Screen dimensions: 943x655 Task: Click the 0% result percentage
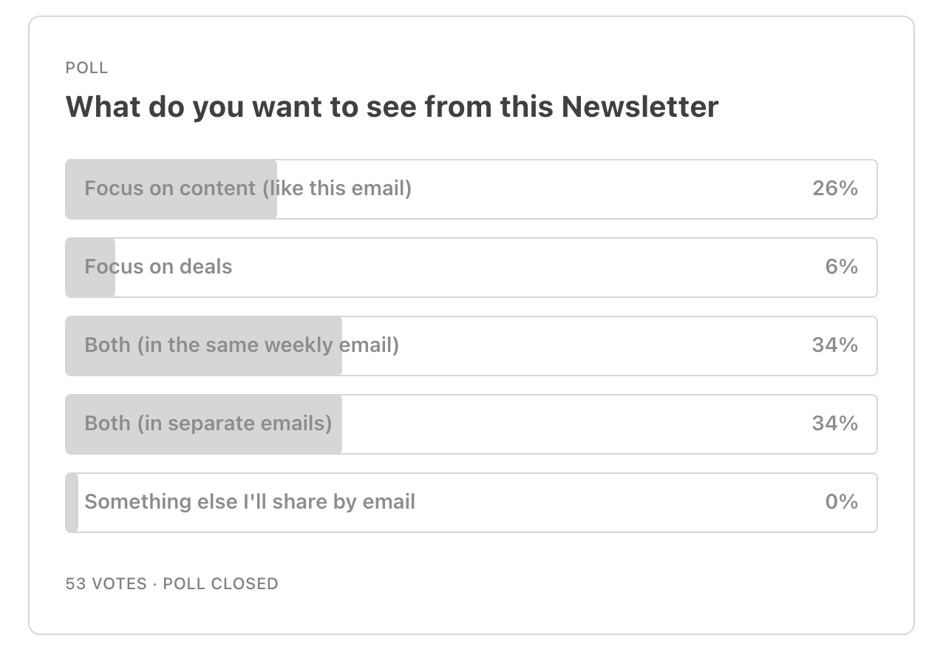click(x=842, y=502)
